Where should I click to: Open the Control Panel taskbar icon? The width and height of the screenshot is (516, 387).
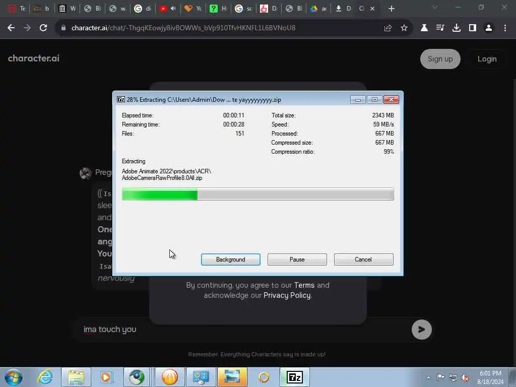pyautogui.click(x=201, y=377)
